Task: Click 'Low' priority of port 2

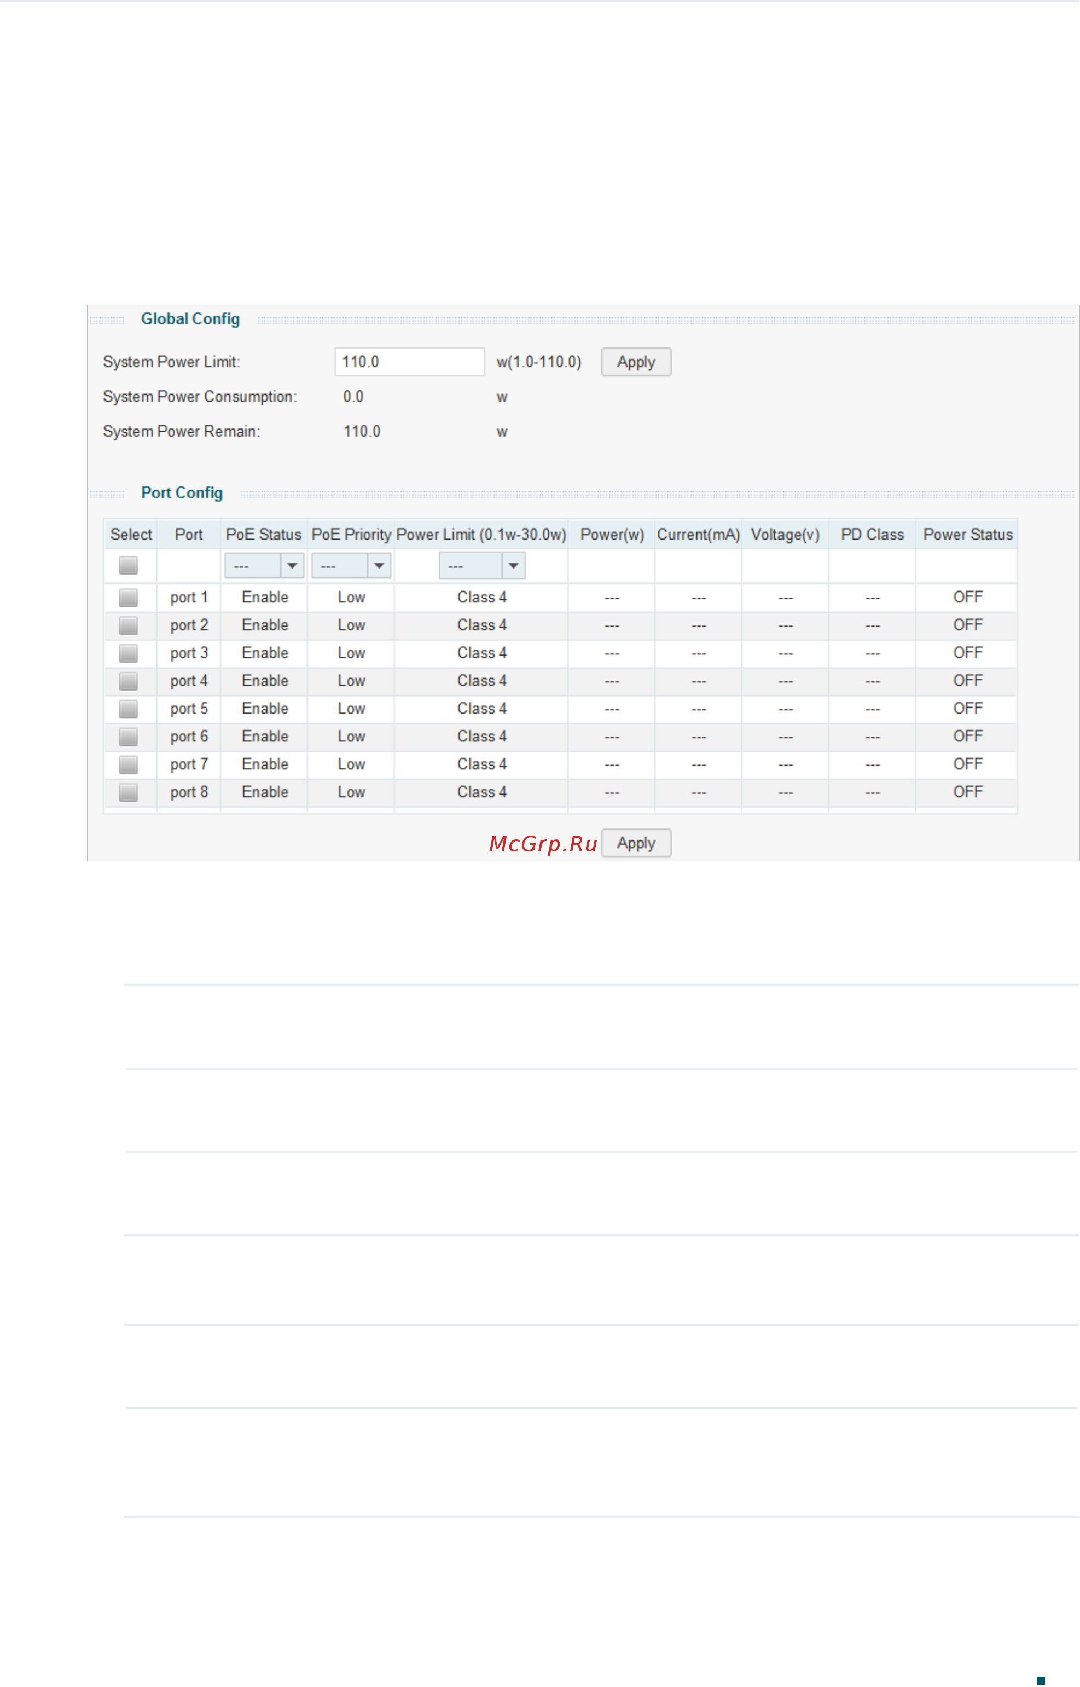Action: pyautogui.click(x=351, y=625)
